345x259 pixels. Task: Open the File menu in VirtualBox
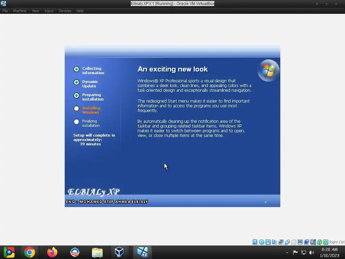pos(5,11)
